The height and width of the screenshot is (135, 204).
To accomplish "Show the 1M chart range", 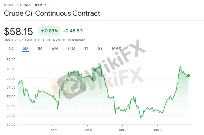I will coord(40,48).
